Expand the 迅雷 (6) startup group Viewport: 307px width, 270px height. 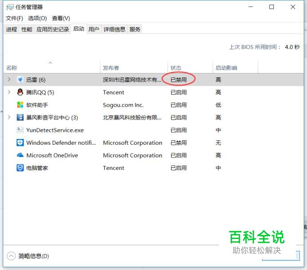9,80
